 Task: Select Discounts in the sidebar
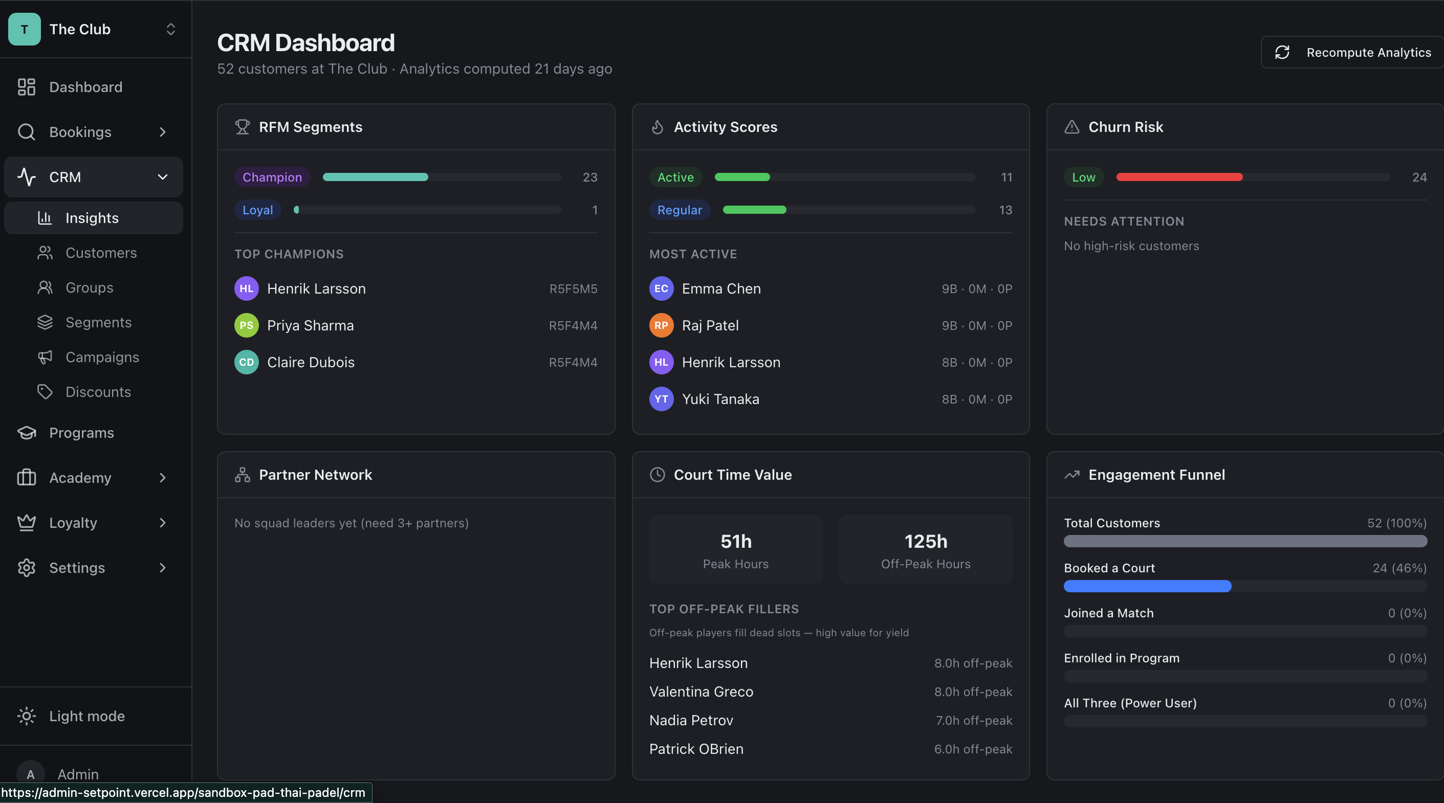coord(94,392)
